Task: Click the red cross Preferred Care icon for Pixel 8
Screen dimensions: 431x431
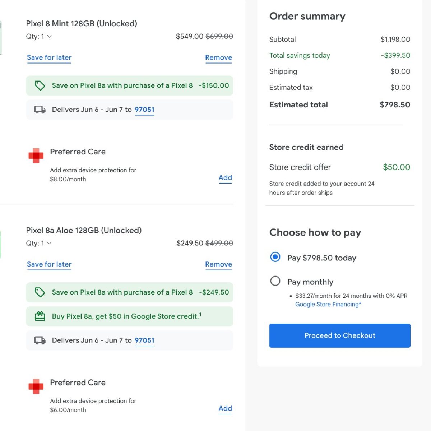Action: coord(36,156)
